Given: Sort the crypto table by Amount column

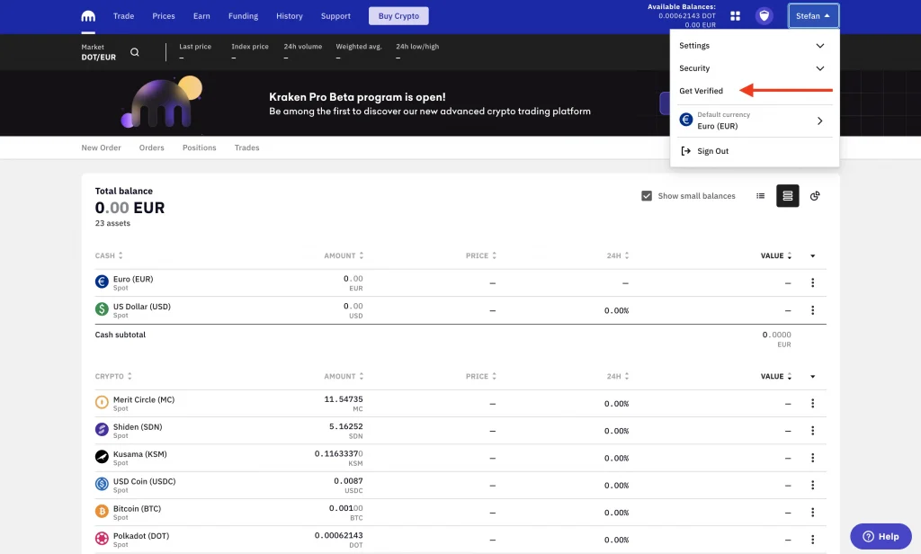Looking at the screenshot, I should coord(343,377).
